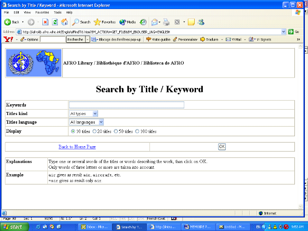The width and height of the screenshot is (308, 231).
Task: Follow the Back to Home Page link
Action: 77,147
